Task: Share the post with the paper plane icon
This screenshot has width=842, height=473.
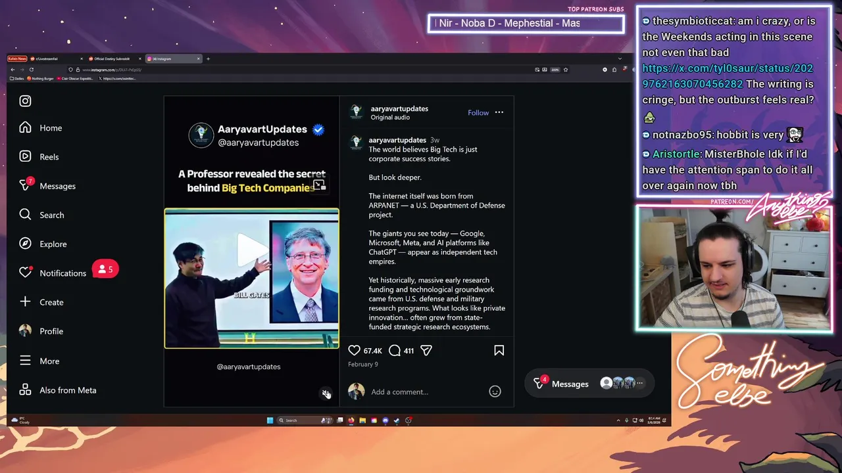Action: [x=426, y=350]
